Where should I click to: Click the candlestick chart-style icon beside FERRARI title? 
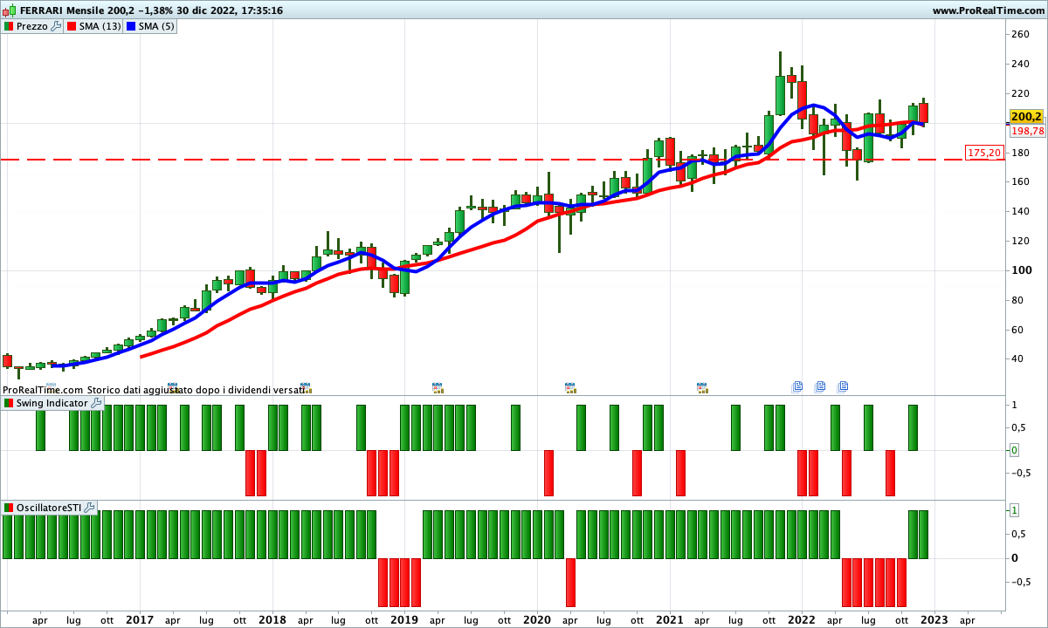coord(10,10)
